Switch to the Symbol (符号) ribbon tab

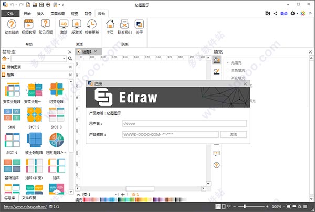coord(88,14)
